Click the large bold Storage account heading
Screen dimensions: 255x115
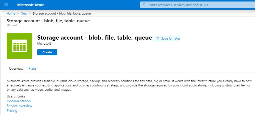coord(94,38)
